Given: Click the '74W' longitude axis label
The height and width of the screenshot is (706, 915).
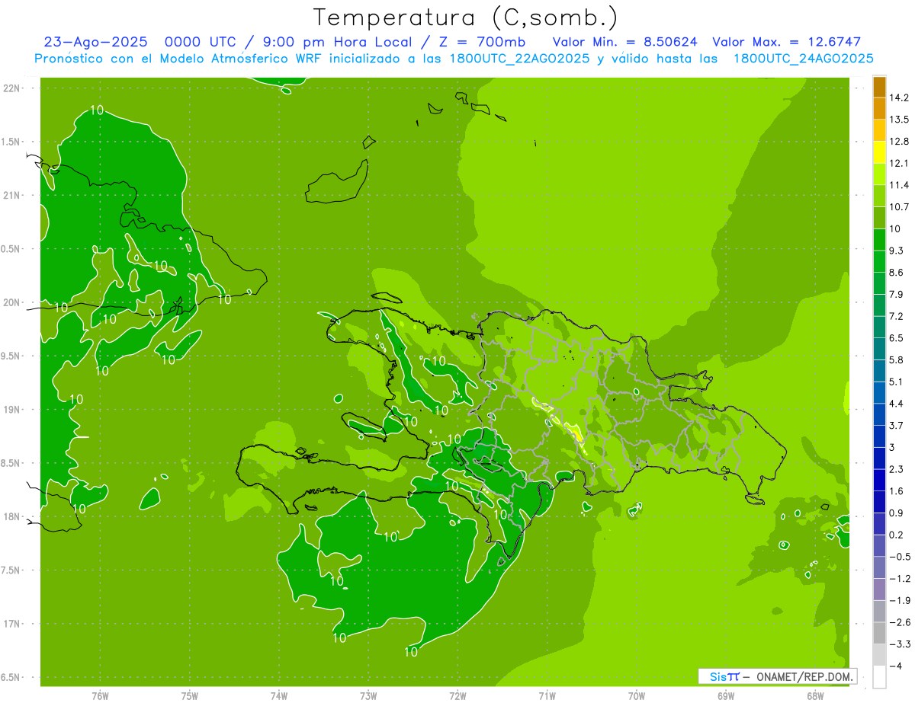Looking at the screenshot, I should tap(279, 696).
